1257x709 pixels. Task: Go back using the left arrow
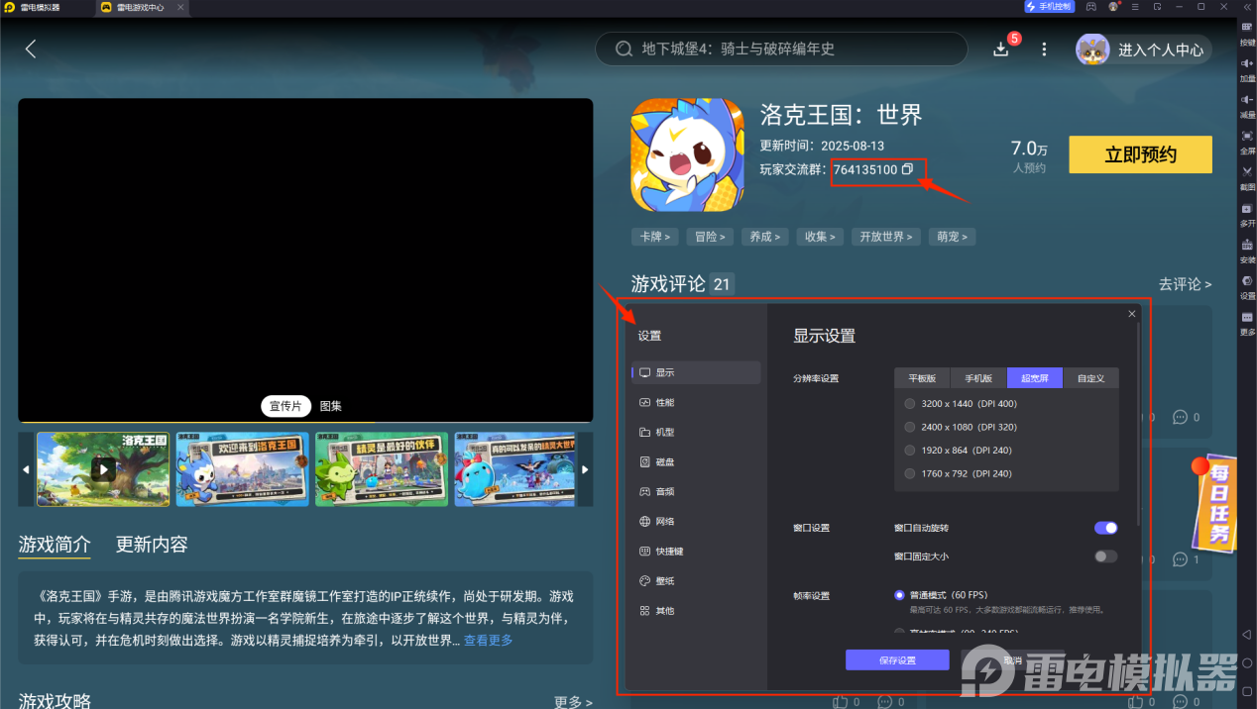click(x=31, y=49)
